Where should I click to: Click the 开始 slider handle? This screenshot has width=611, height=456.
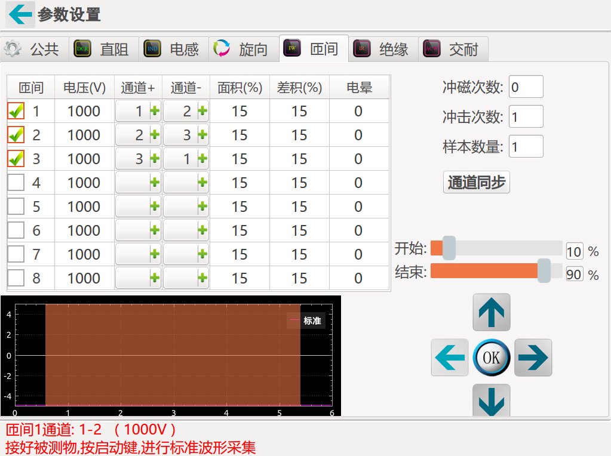click(x=449, y=248)
